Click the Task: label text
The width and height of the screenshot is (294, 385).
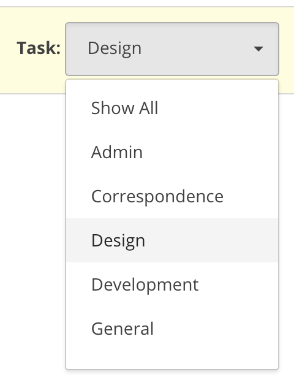39,48
